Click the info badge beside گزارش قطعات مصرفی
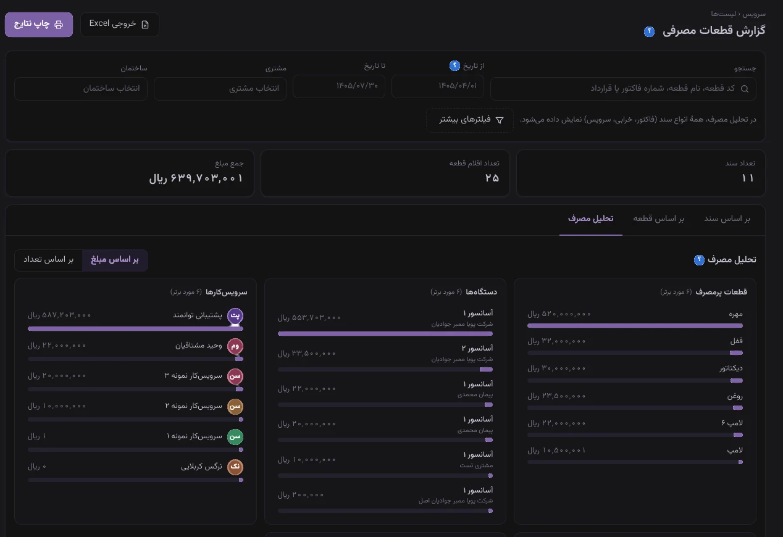Screen dimensions: 783x537 649,31
